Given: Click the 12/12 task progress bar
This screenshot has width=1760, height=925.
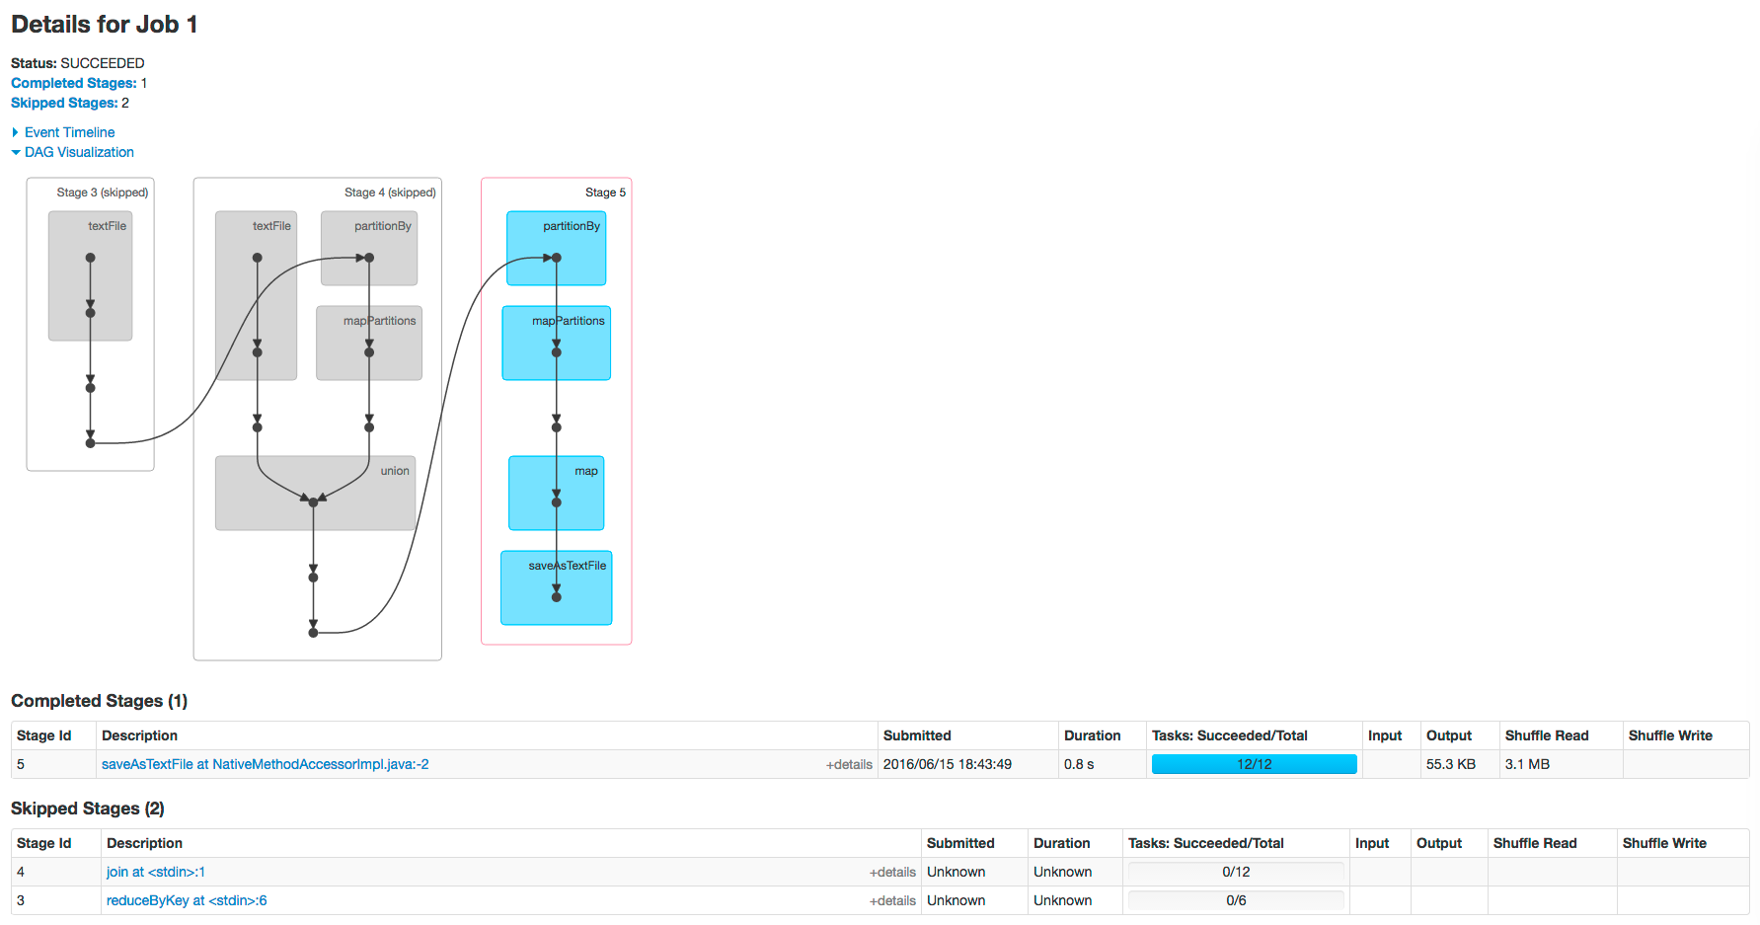Looking at the screenshot, I should click(x=1254, y=764).
